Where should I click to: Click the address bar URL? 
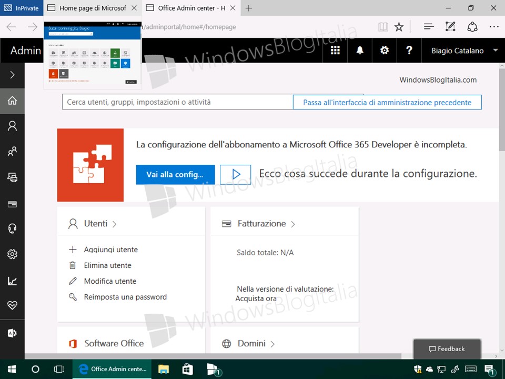point(190,27)
